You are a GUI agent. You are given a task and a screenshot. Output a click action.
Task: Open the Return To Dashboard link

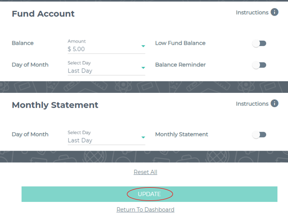pyautogui.click(x=145, y=209)
